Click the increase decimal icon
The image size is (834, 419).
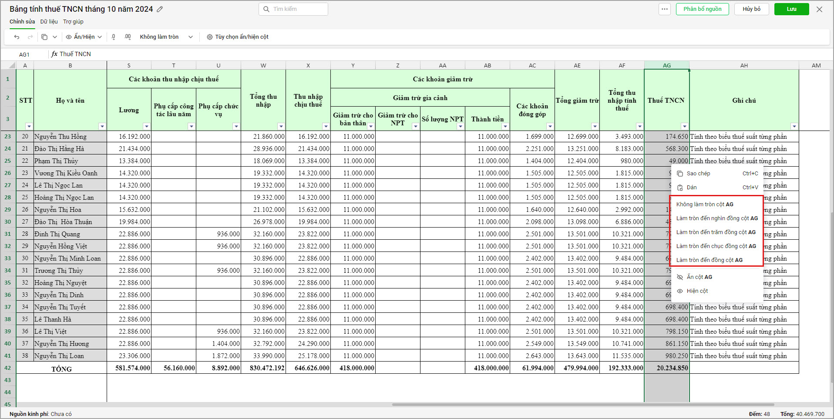pyautogui.click(x=128, y=37)
